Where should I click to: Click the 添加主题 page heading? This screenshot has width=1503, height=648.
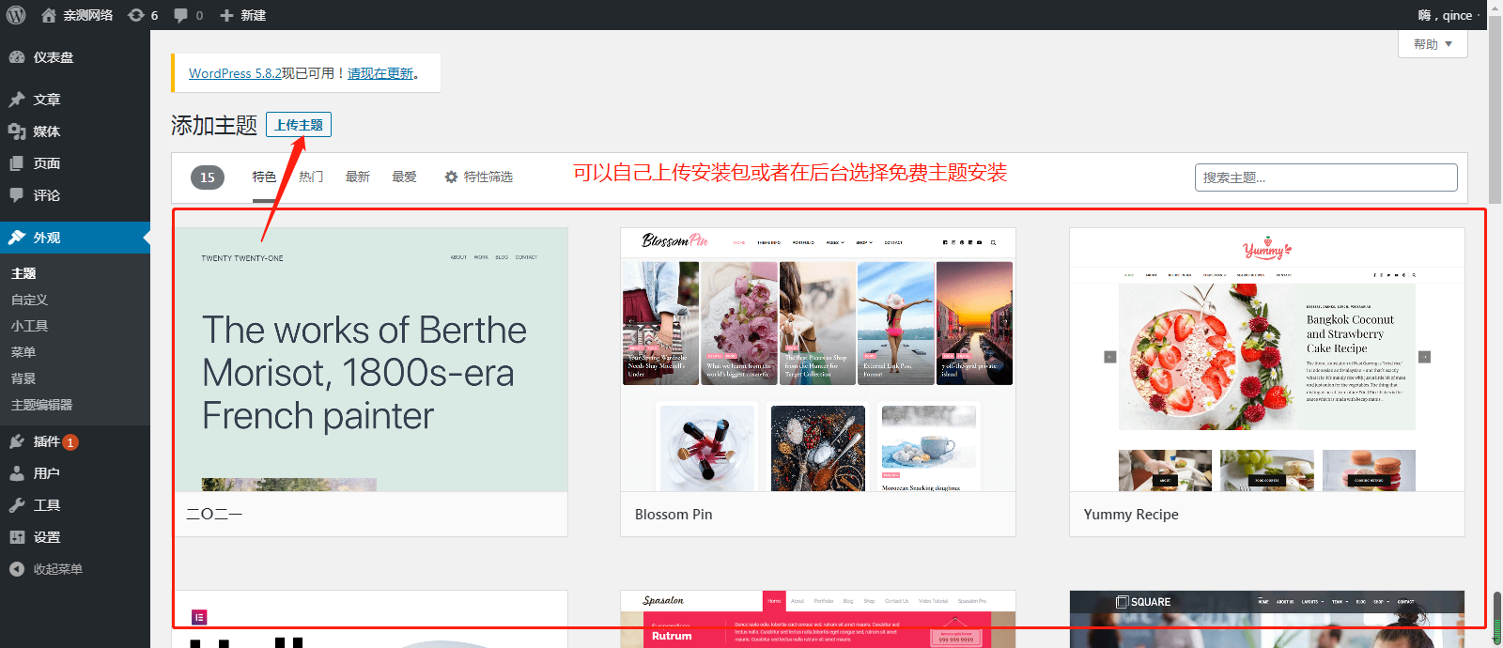click(x=214, y=125)
